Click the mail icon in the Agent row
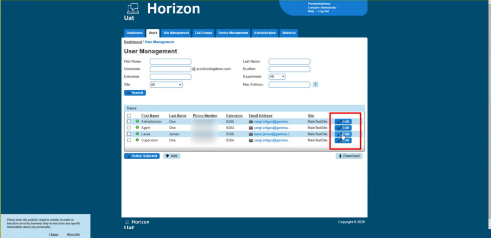The height and width of the screenshot is (238, 491). tap(251, 128)
